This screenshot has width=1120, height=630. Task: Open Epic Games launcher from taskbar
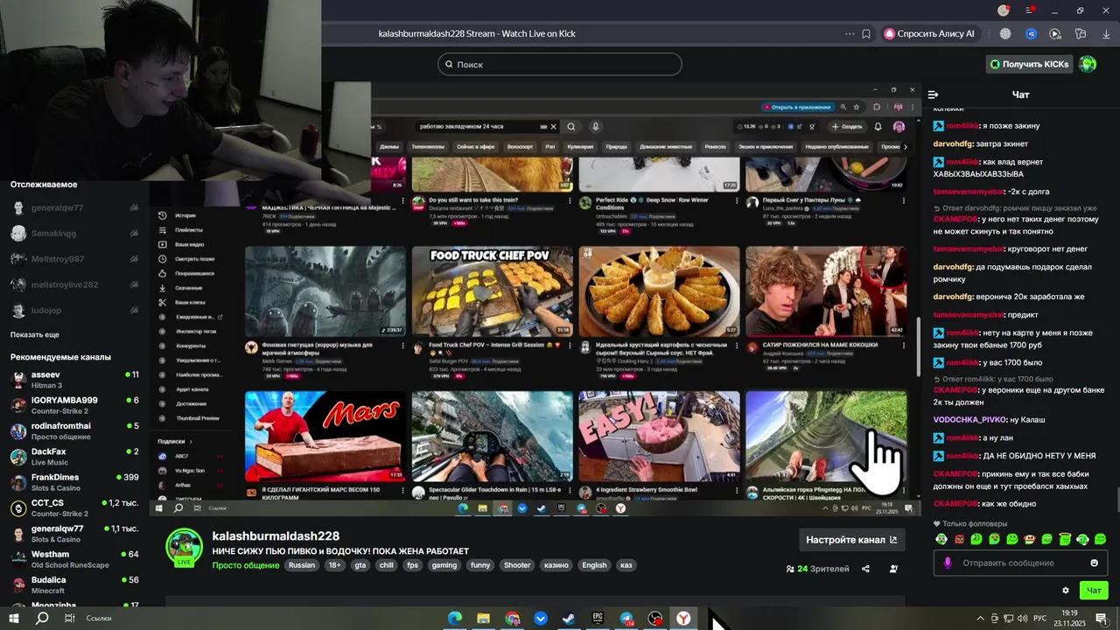(598, 619)
